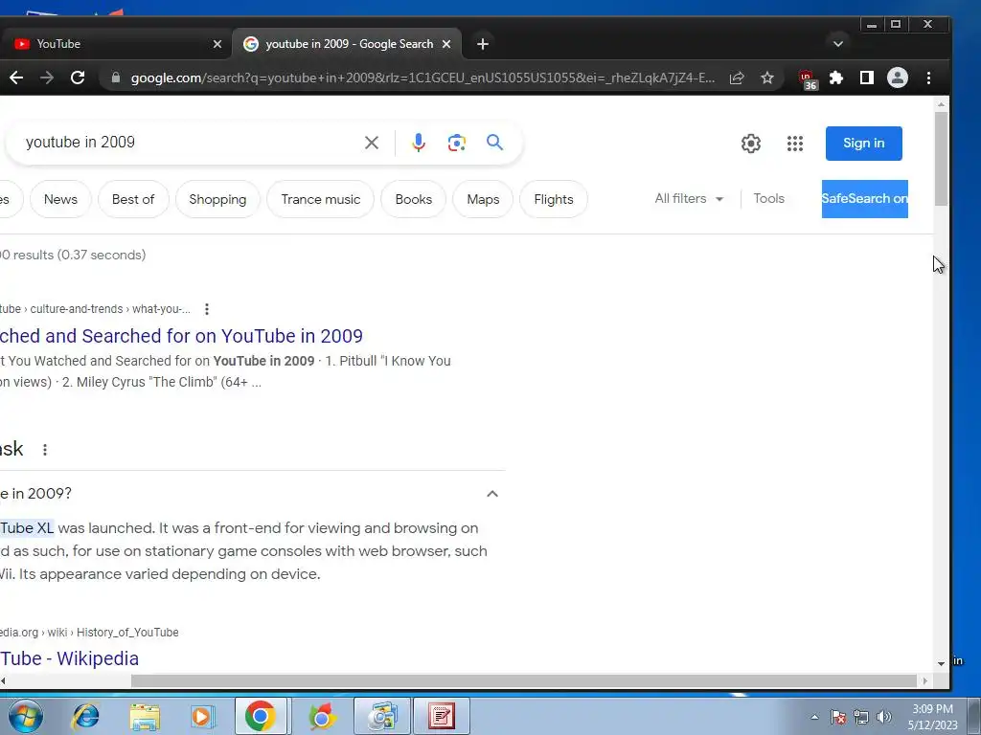This screenshot has width=981, height=735.
Task: Open the Chrome profile avatar
Action: [x=897, y=78]
